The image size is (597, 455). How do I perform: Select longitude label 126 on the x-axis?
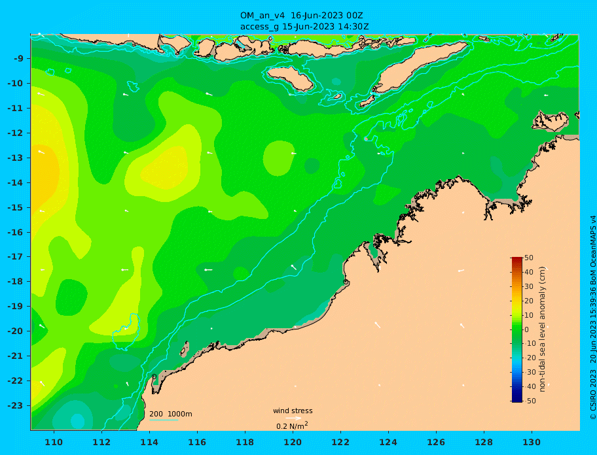[436, 442]
